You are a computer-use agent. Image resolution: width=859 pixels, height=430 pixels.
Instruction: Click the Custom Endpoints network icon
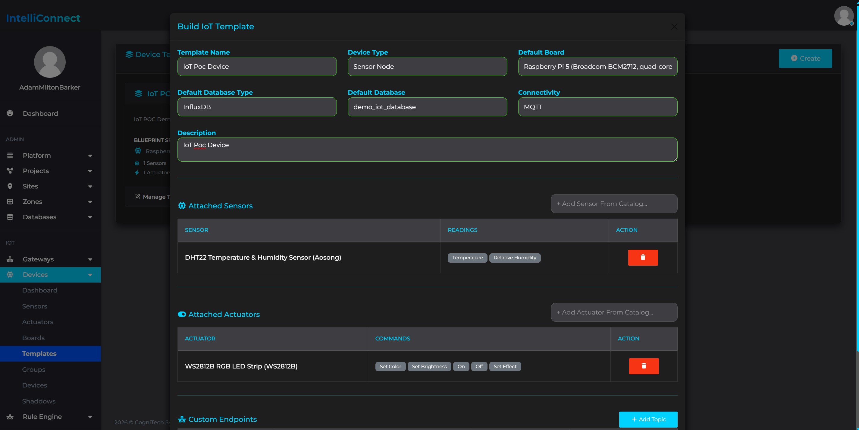pos(182,419)
